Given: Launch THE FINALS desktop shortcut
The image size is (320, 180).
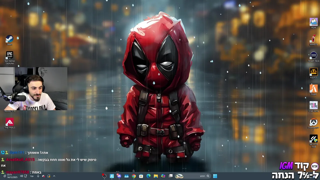Looking at the screenshot, I should [9, 123].
